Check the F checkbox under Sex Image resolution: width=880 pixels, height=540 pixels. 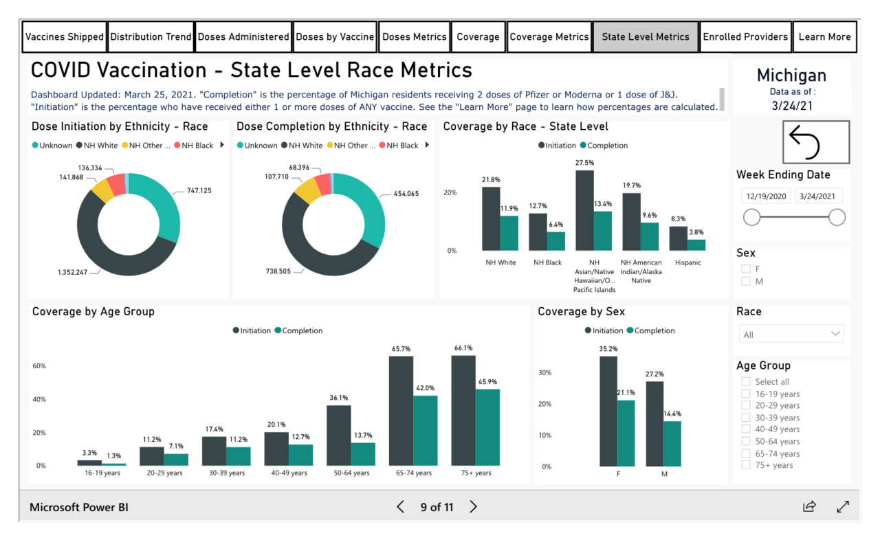coord(745,269)
